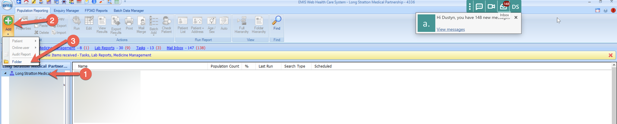Click the Check Patient icon

166,21
